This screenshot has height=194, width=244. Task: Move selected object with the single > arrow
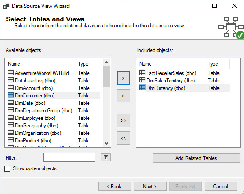[x=124, y=78]
